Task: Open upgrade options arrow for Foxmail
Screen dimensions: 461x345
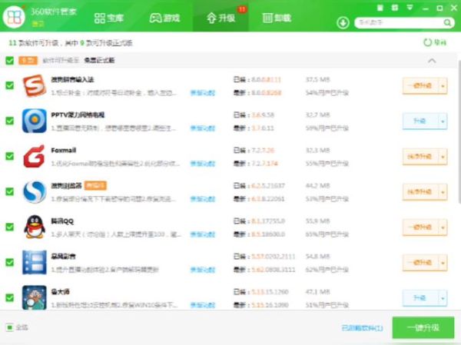Action: (x=443, y=157)
